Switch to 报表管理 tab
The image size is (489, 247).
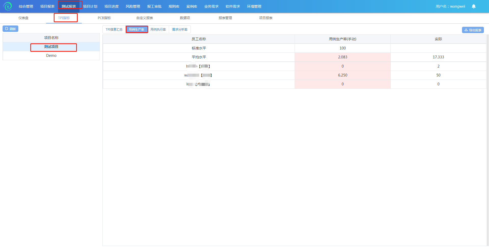point(225,18)
